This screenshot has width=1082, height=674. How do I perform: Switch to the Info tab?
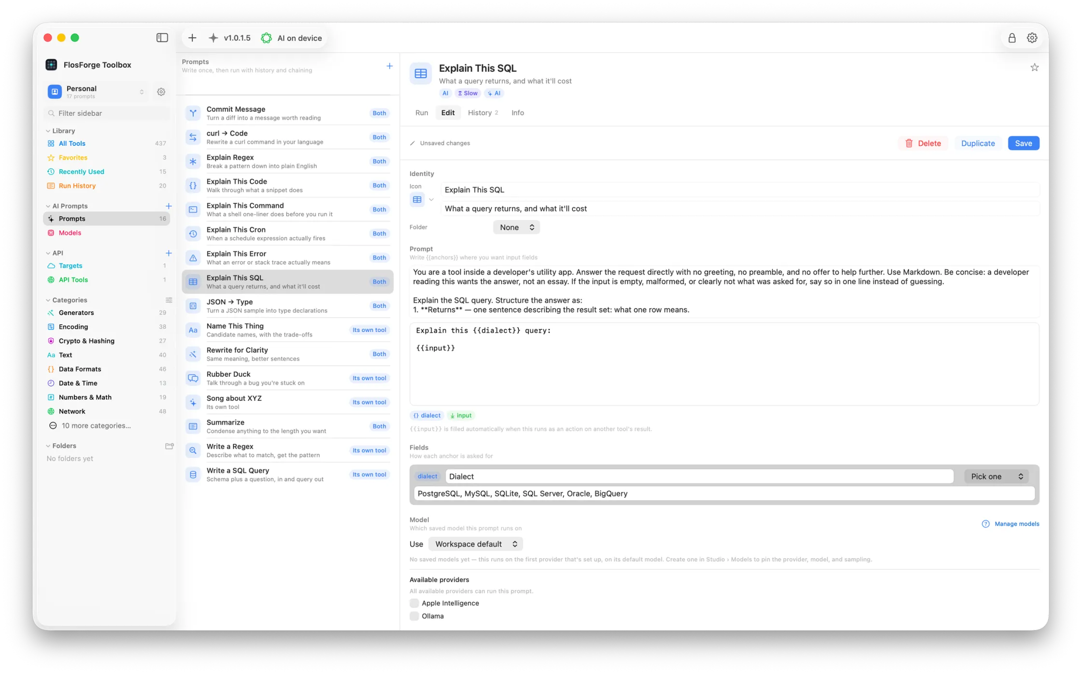(x=517, y=112)
